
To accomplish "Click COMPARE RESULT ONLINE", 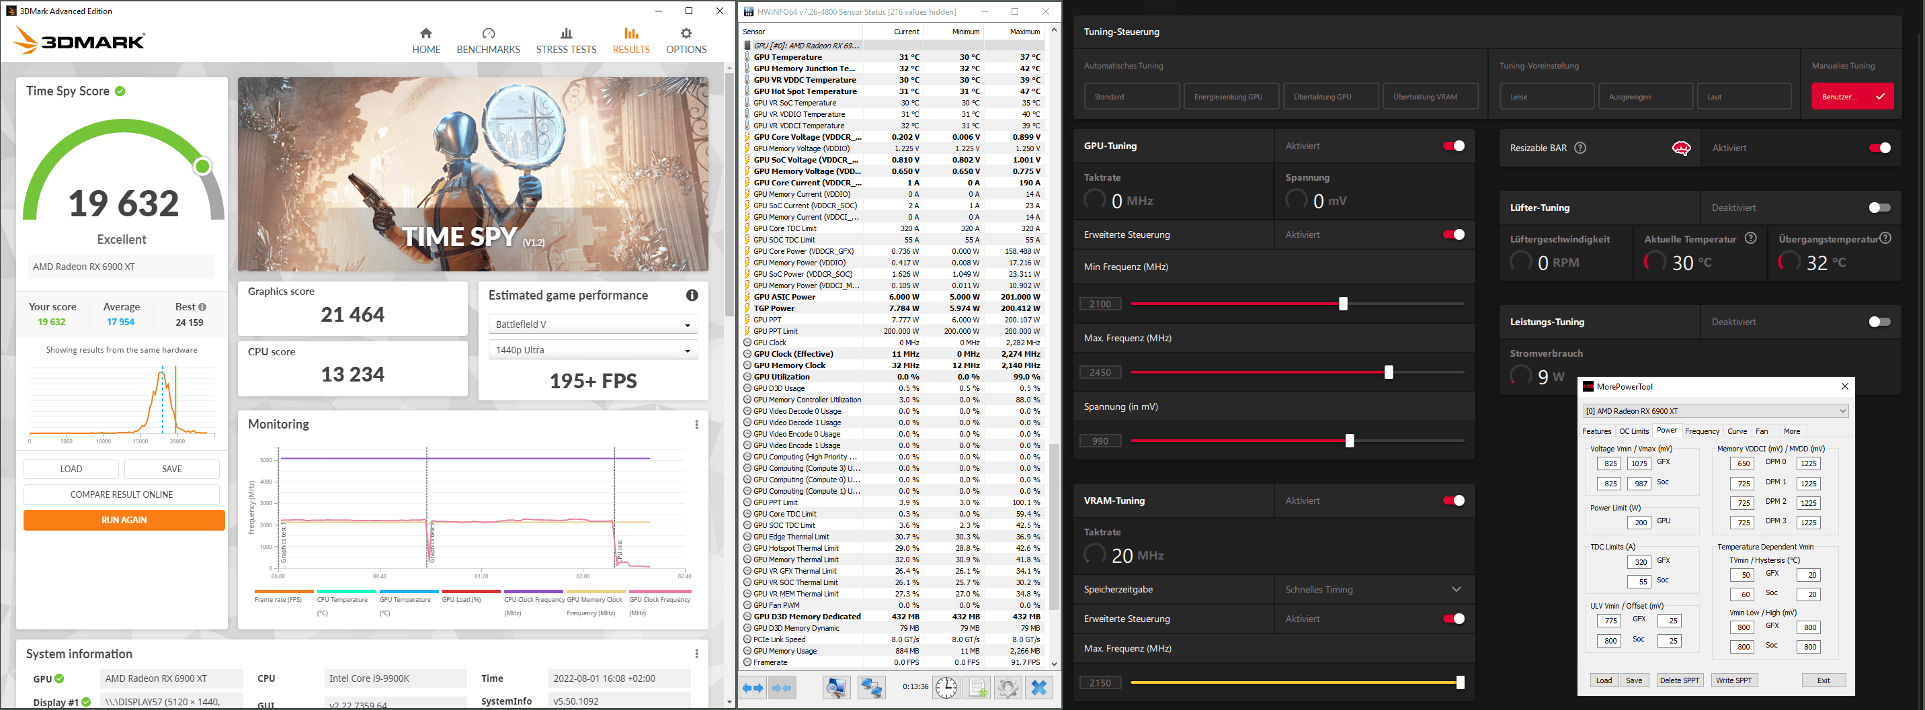I will click(122, 494).
